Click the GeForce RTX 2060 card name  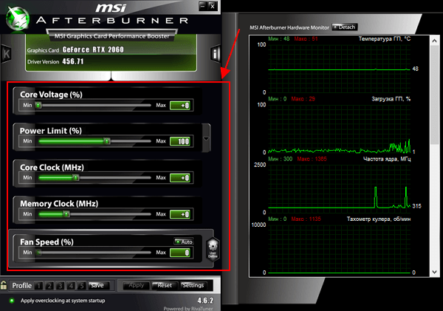[x=93, y=49]
